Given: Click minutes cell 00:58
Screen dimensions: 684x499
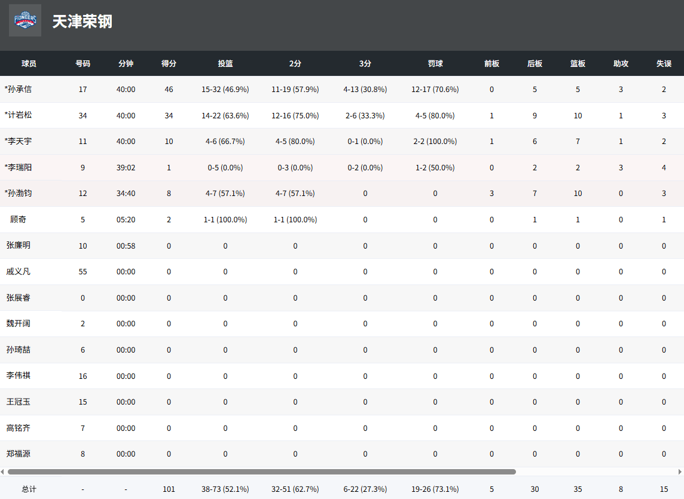Looking at the screenshot, I should coord(126,246).
